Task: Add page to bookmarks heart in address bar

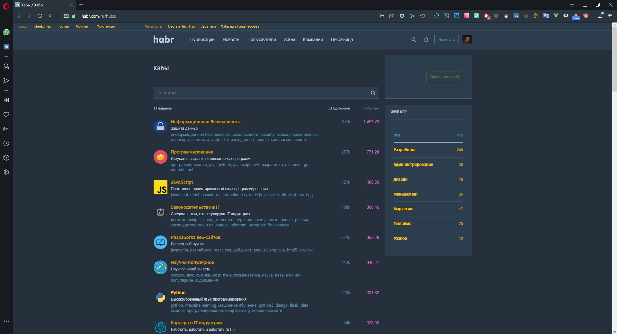Action: (423, 16)
